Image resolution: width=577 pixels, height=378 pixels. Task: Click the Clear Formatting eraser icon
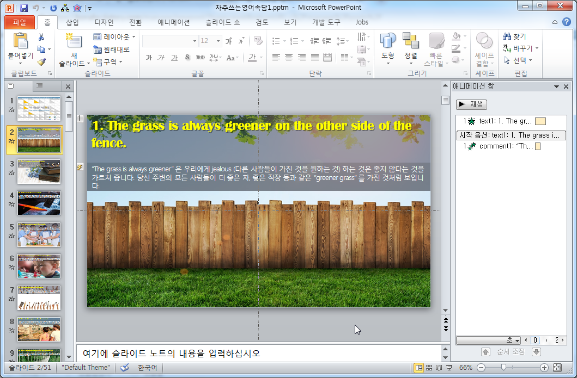(x=258, y=41)
